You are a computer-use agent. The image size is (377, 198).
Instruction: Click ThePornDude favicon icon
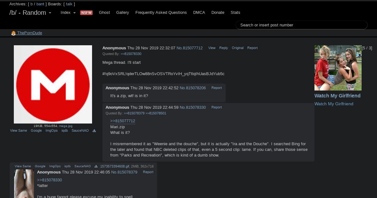click(x=14, y=33)
